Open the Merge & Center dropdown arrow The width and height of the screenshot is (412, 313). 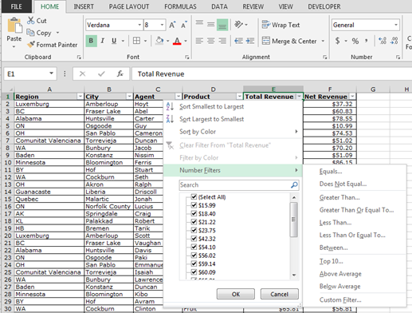323,41
